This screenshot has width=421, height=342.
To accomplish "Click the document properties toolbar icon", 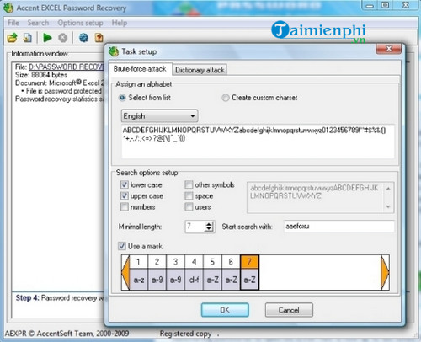I will 27,37.
